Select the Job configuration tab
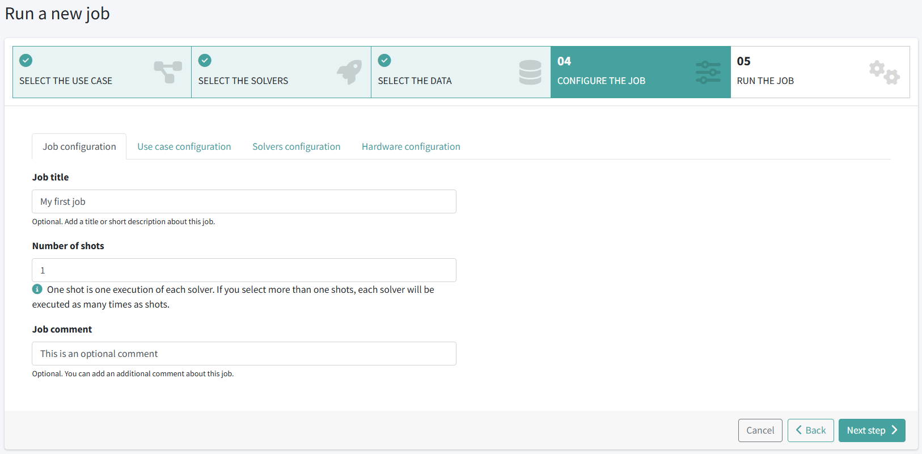This screenshot has height=454, width=922. [79, 146]
